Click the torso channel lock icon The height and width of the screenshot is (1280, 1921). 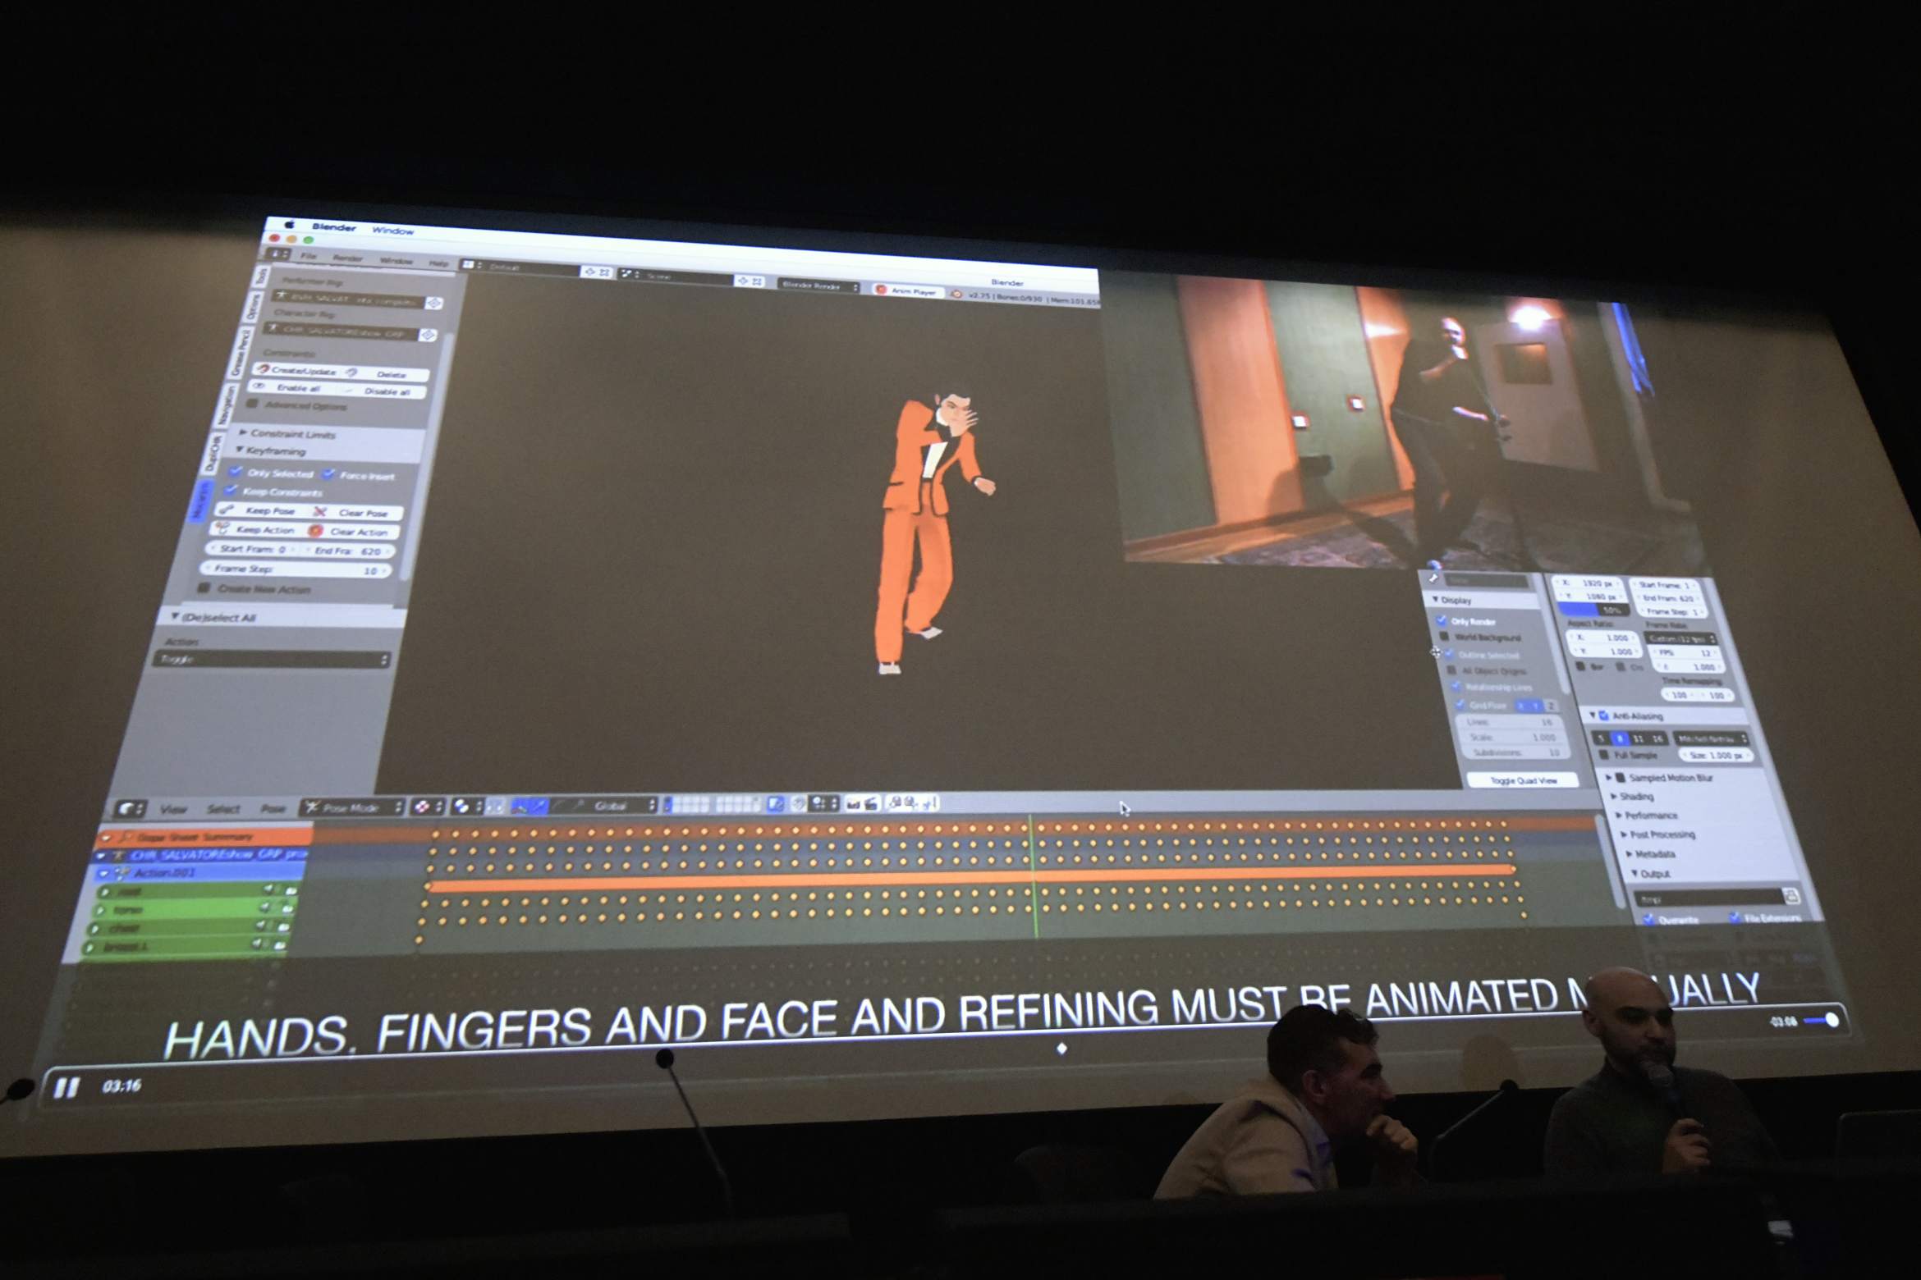287,908
